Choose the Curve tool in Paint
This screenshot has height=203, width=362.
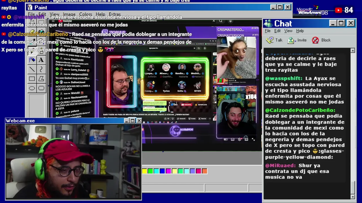(x=41, y=69)
